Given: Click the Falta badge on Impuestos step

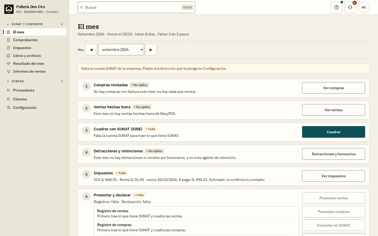Looking at the screenshot, I should point(121,173).
